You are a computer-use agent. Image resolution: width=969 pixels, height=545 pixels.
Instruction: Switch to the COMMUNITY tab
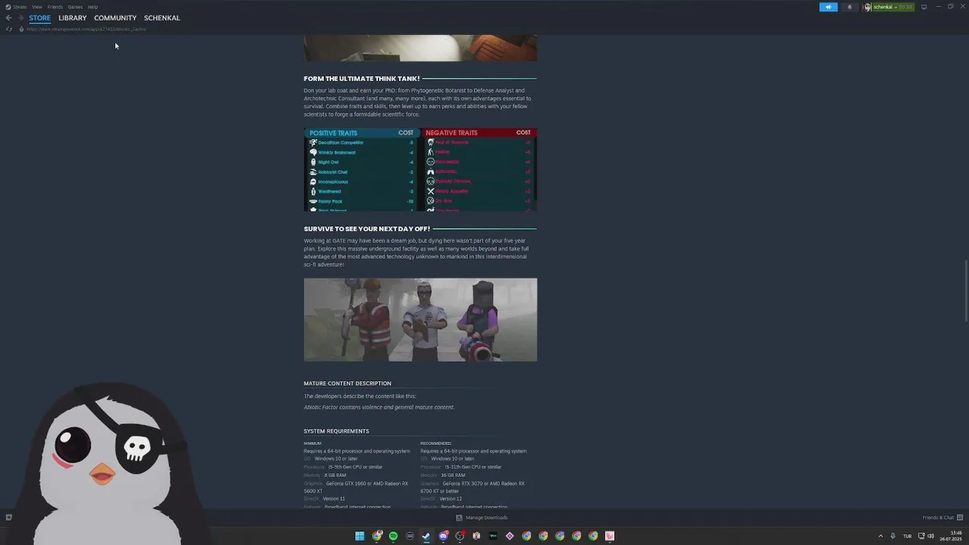click(115, 18)
